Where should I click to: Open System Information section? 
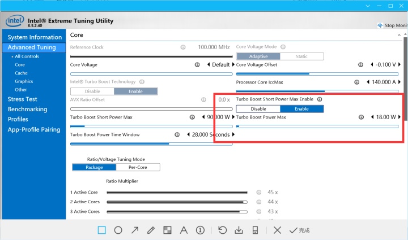35,37
